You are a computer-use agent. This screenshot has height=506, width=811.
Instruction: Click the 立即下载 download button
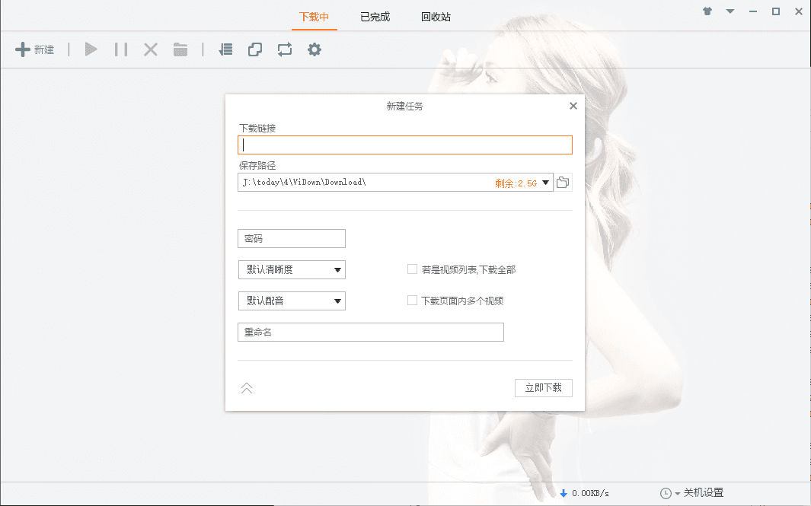(x=543, y=387)
